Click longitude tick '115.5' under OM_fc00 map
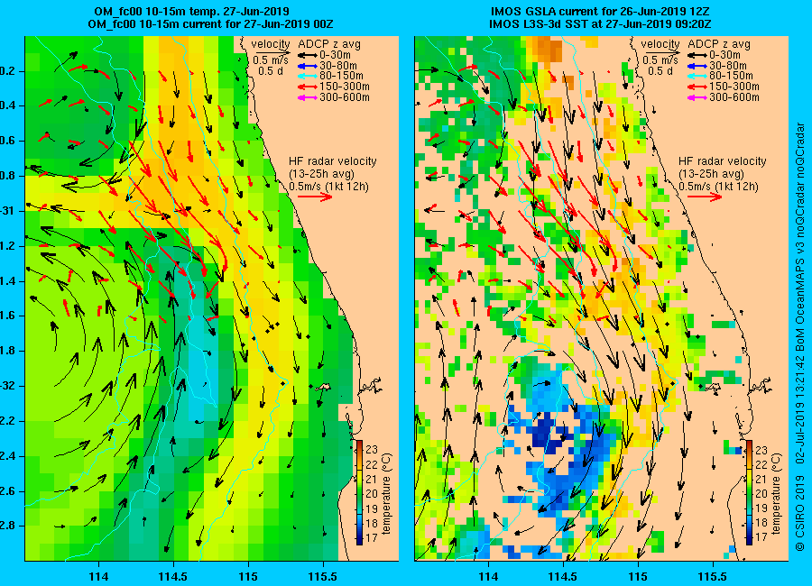Image resolution: width=812 pixels, height=586 pixels. (x=323, y=577)
